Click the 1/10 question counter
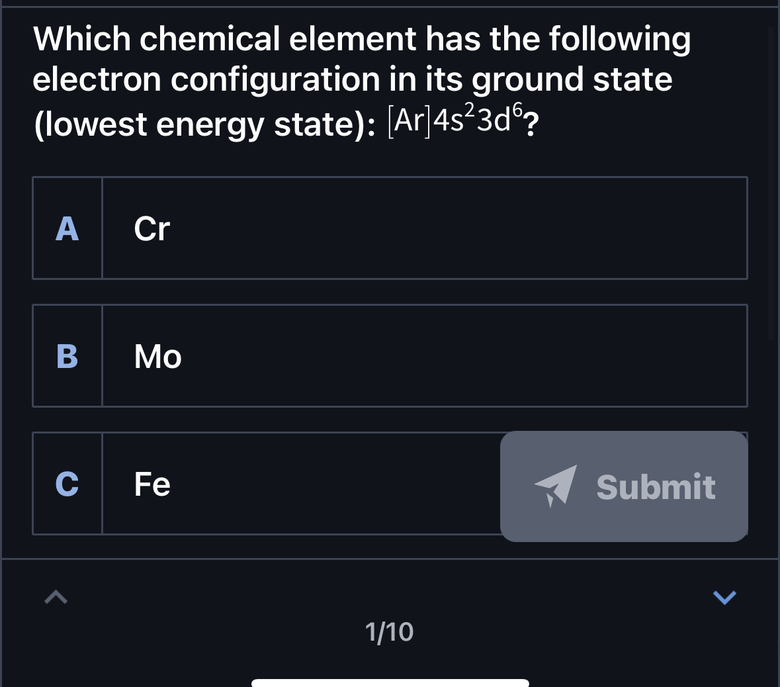 click(x=389, y=631)
